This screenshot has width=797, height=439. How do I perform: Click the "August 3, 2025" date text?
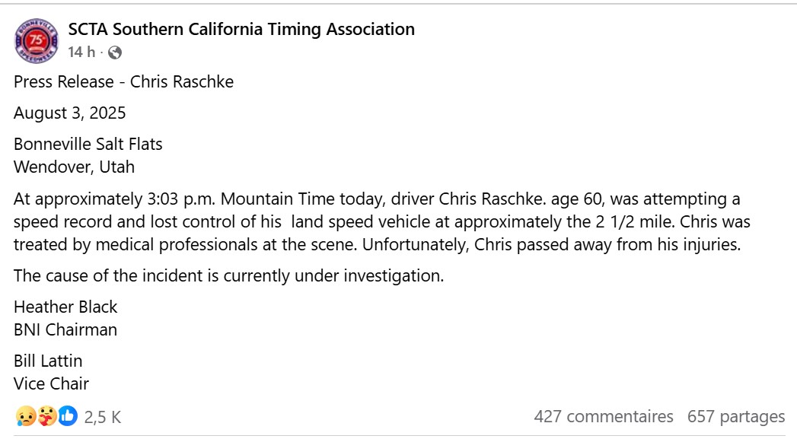70,113
